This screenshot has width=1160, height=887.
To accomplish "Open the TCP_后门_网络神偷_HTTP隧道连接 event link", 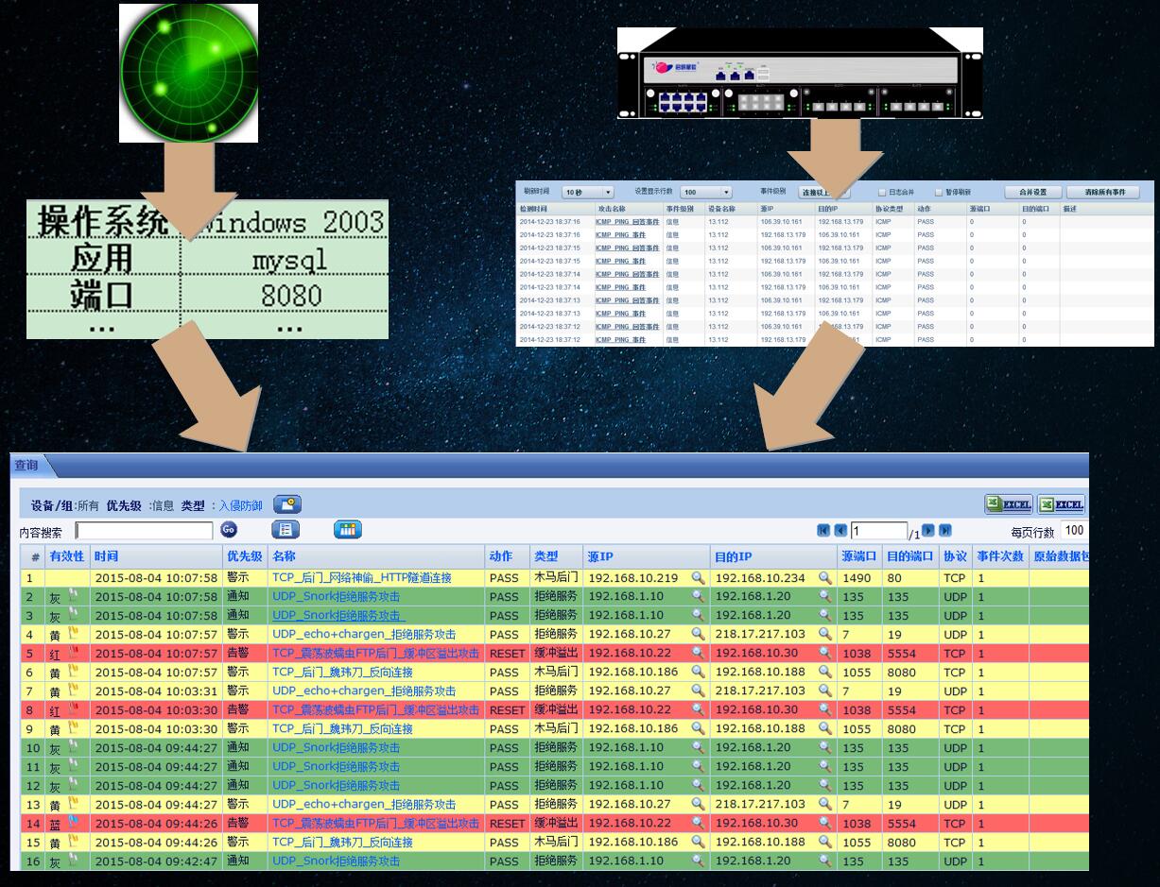I will coord(361,577).
